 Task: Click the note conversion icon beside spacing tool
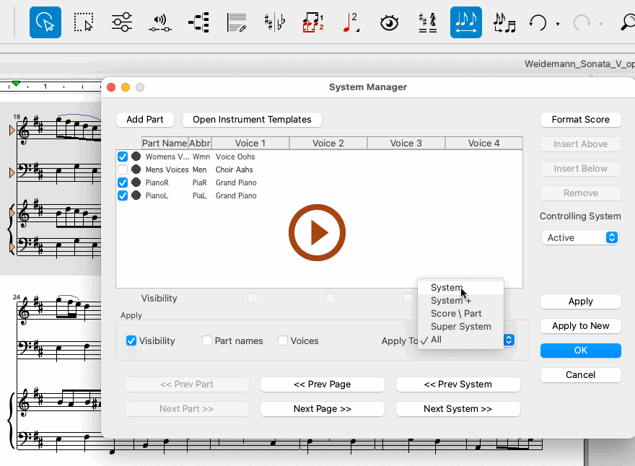(504, 22)
